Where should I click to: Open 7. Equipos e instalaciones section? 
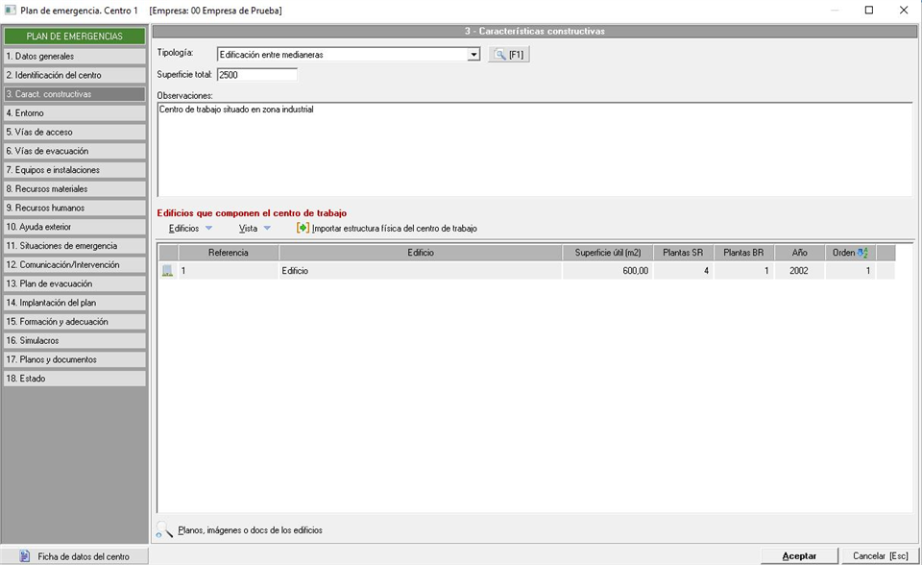point(75,170)
